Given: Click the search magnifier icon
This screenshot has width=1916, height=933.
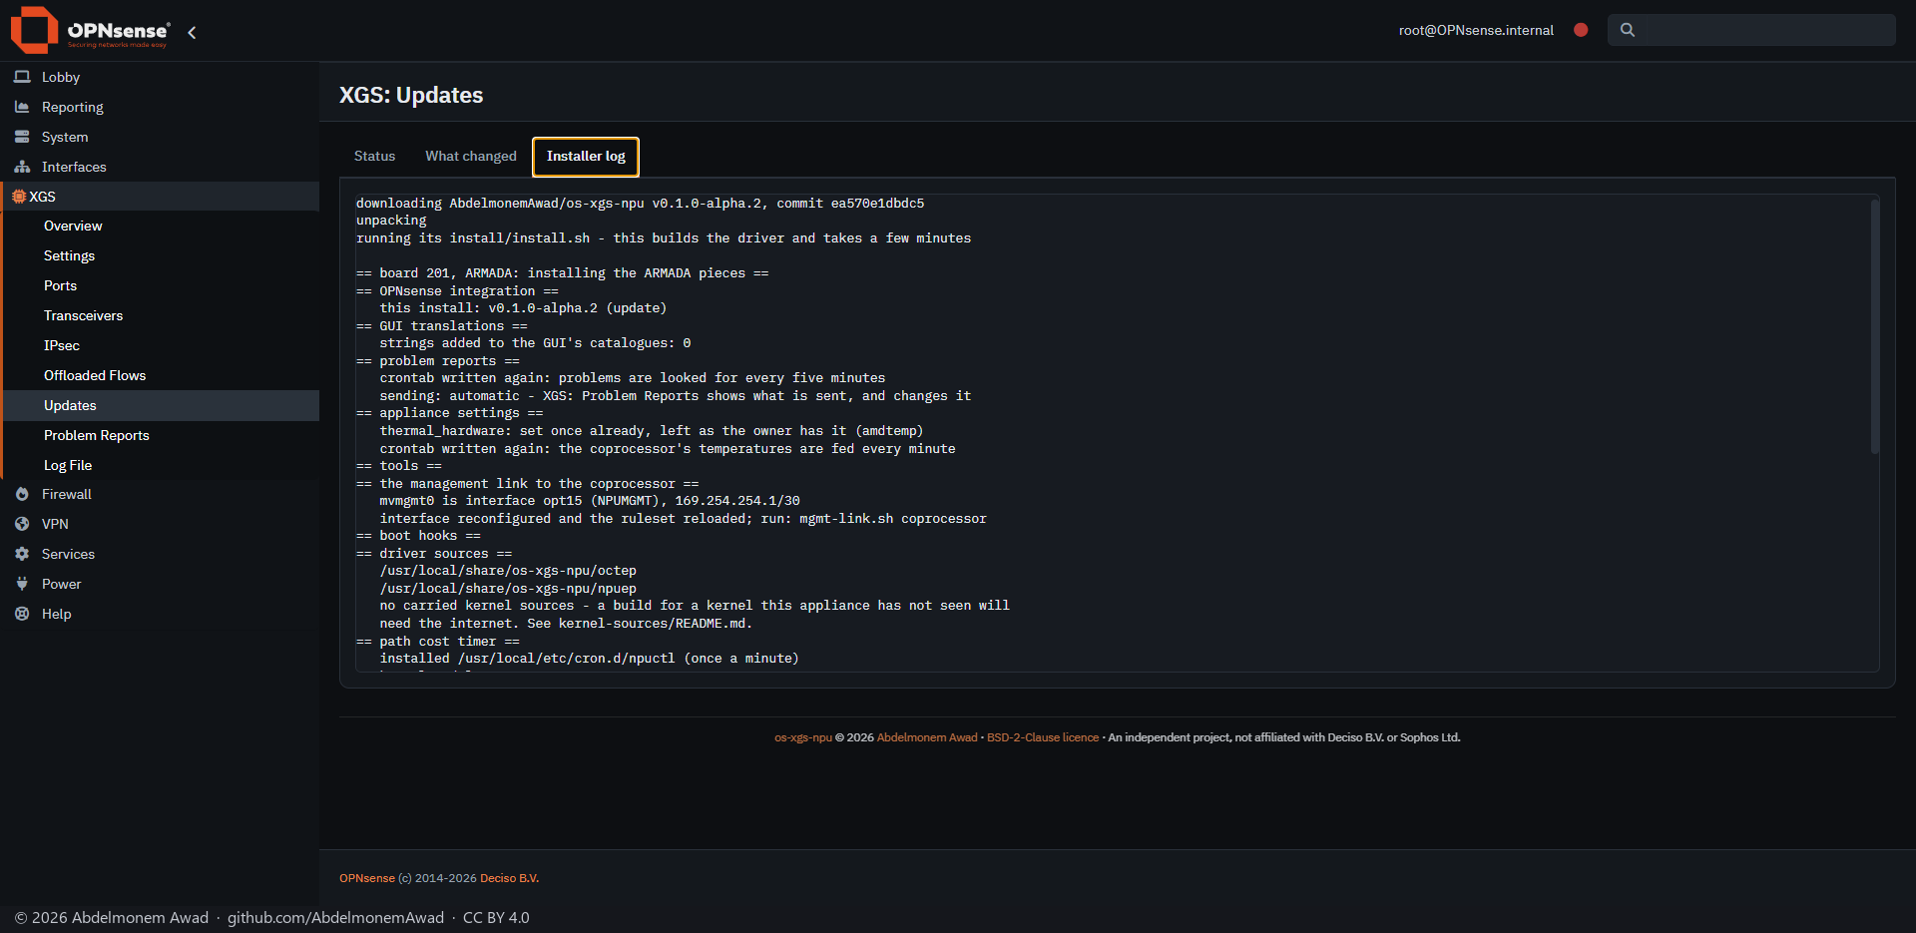Looking at the screenshot, I should pos(1628,30).
